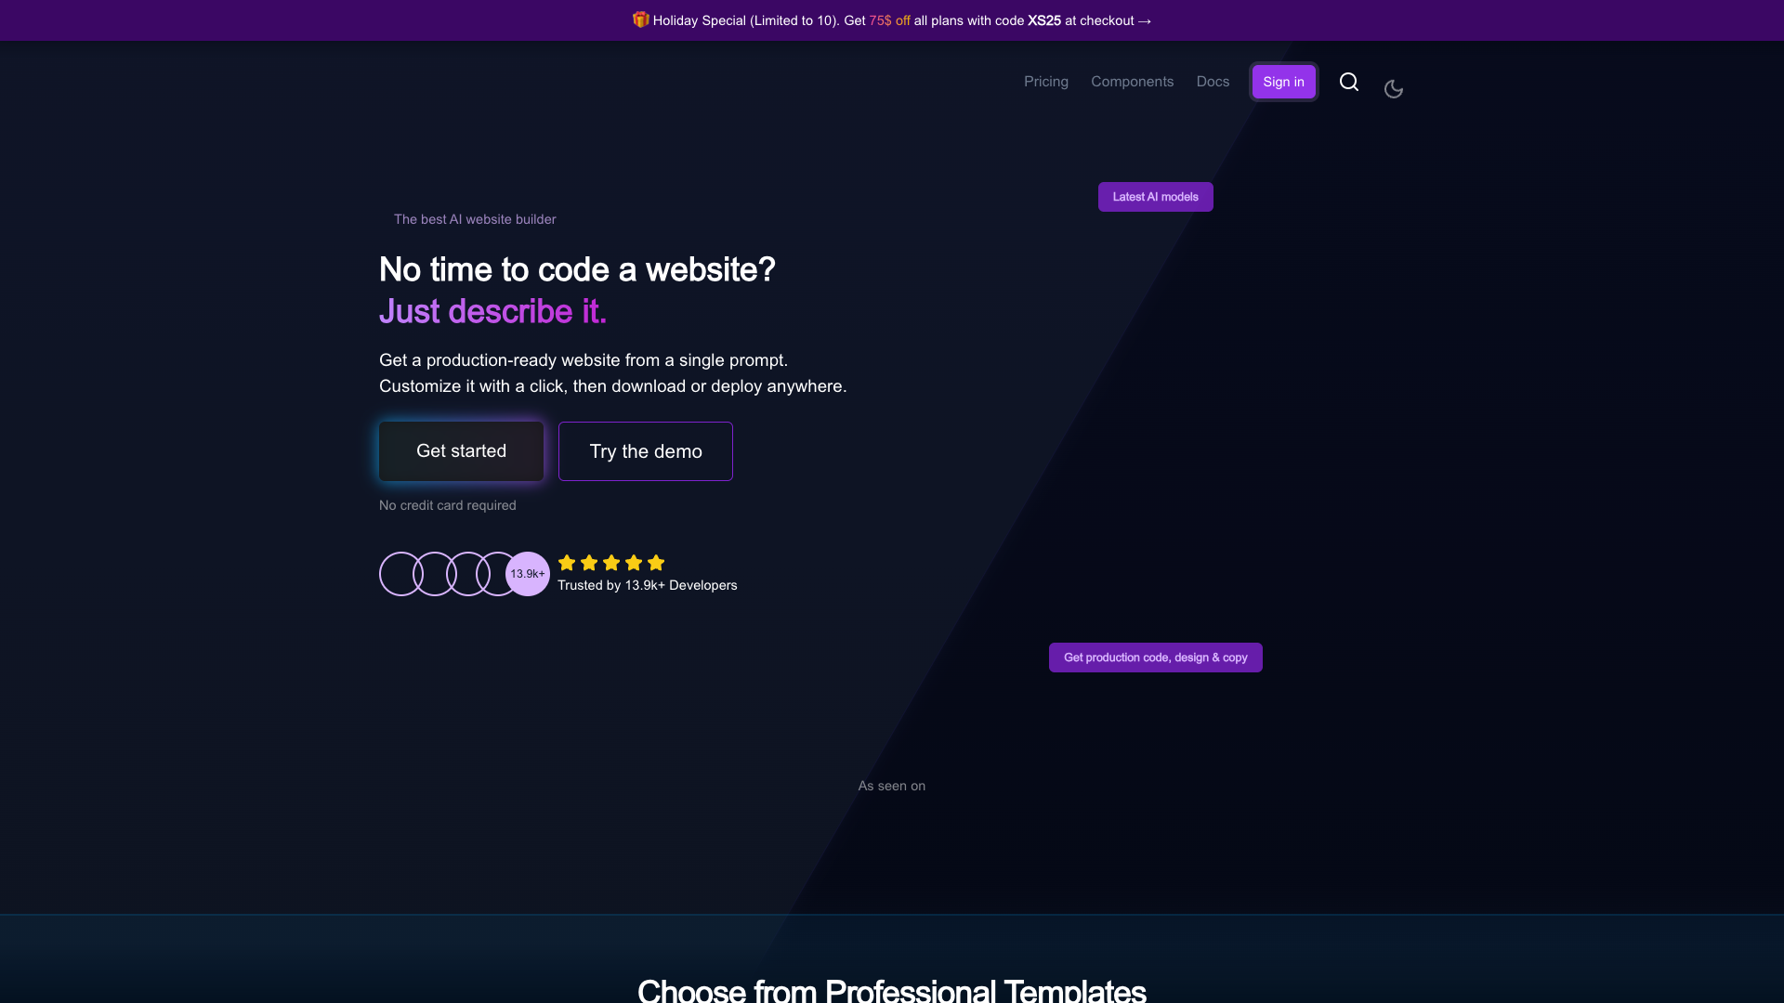Click the first star rating icon
Viewport: 1784px width, 1003px height.
(567, 563)
